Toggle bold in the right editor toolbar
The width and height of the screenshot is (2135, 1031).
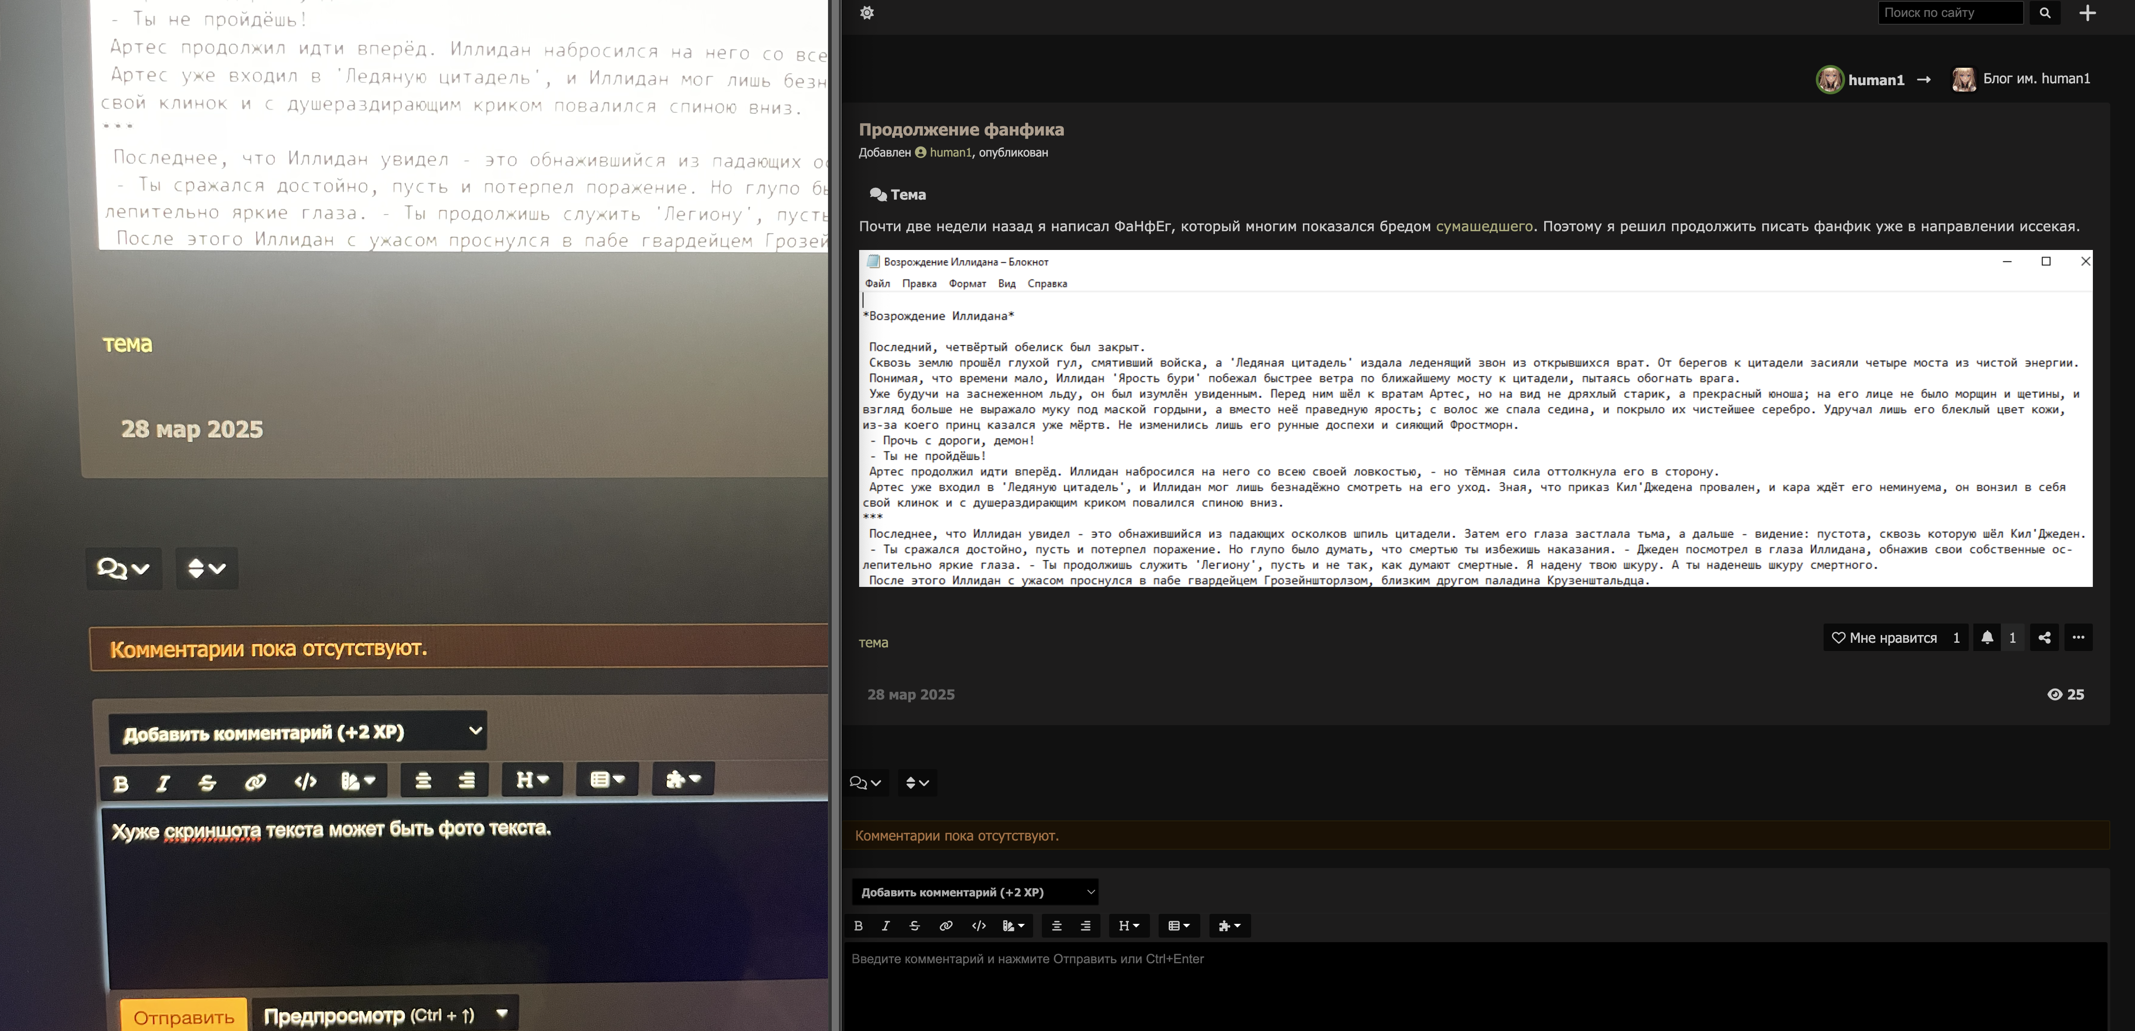point(858,926)
